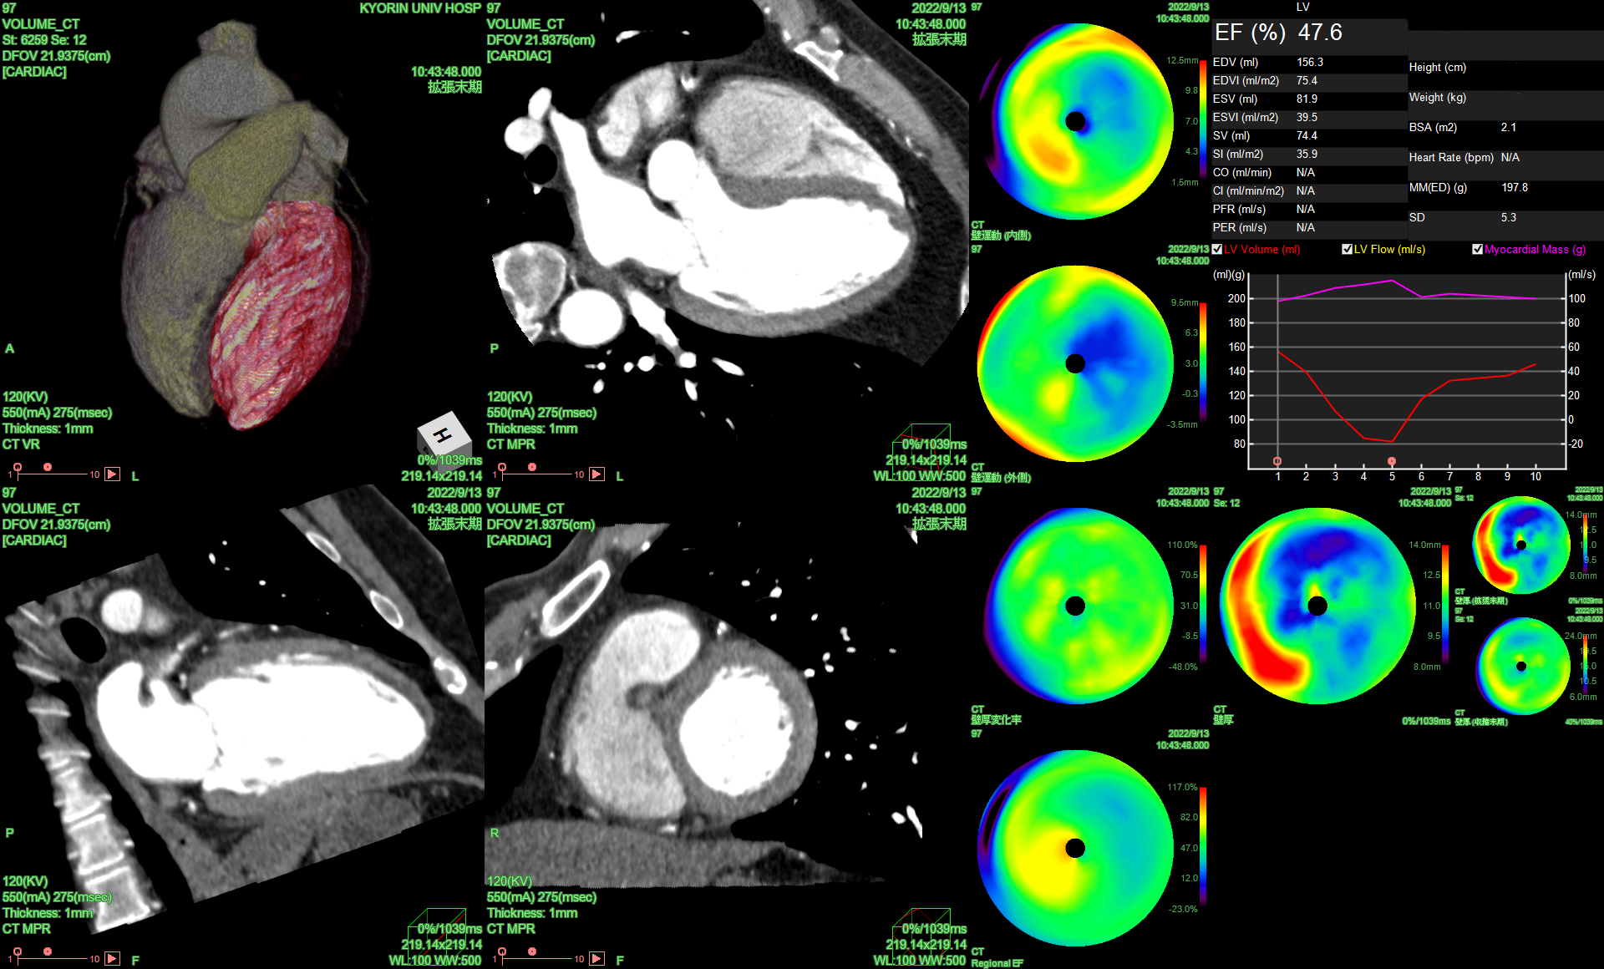
Task: Click the large wall thickness color scale
Action: pos(1445,606)
